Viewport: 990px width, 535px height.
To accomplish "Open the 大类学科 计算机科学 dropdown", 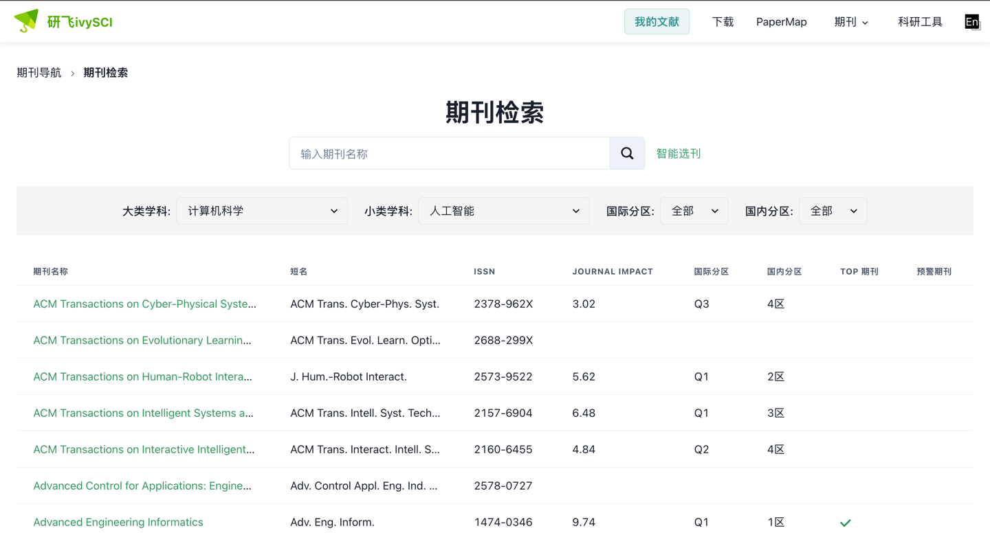I will click(262, 211).
